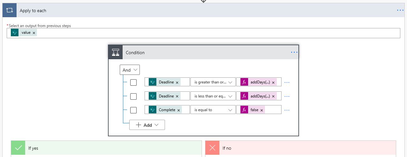Remove the false expression token
Image resolution: width=407 pixels, height=157 pixels.
[x=262, y=110]
